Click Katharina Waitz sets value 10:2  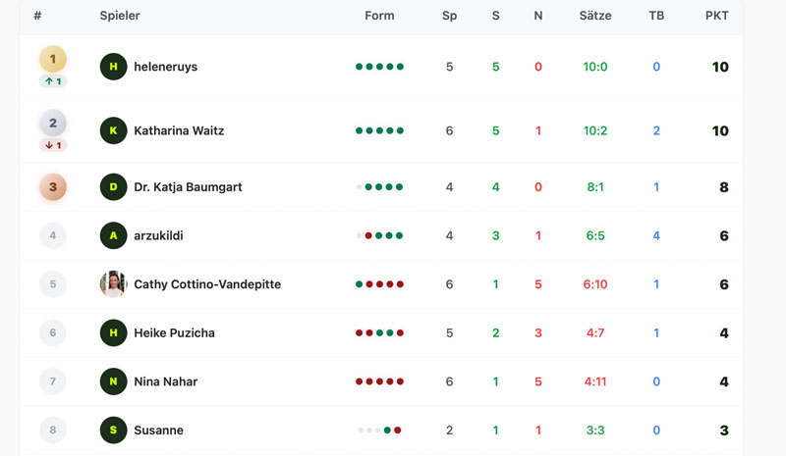(x=595, y=130)
